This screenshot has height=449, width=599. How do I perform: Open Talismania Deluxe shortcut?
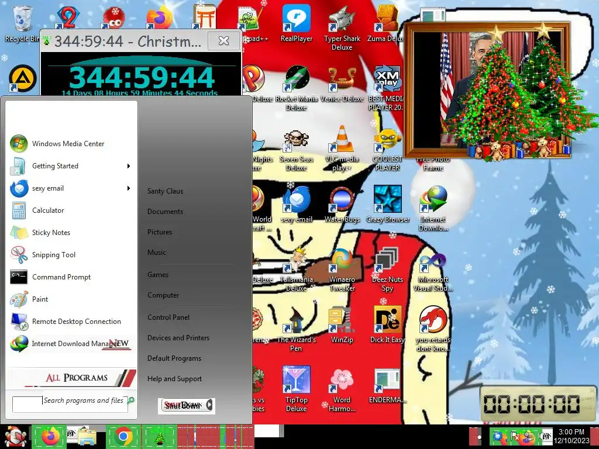(x=297, y=269)
